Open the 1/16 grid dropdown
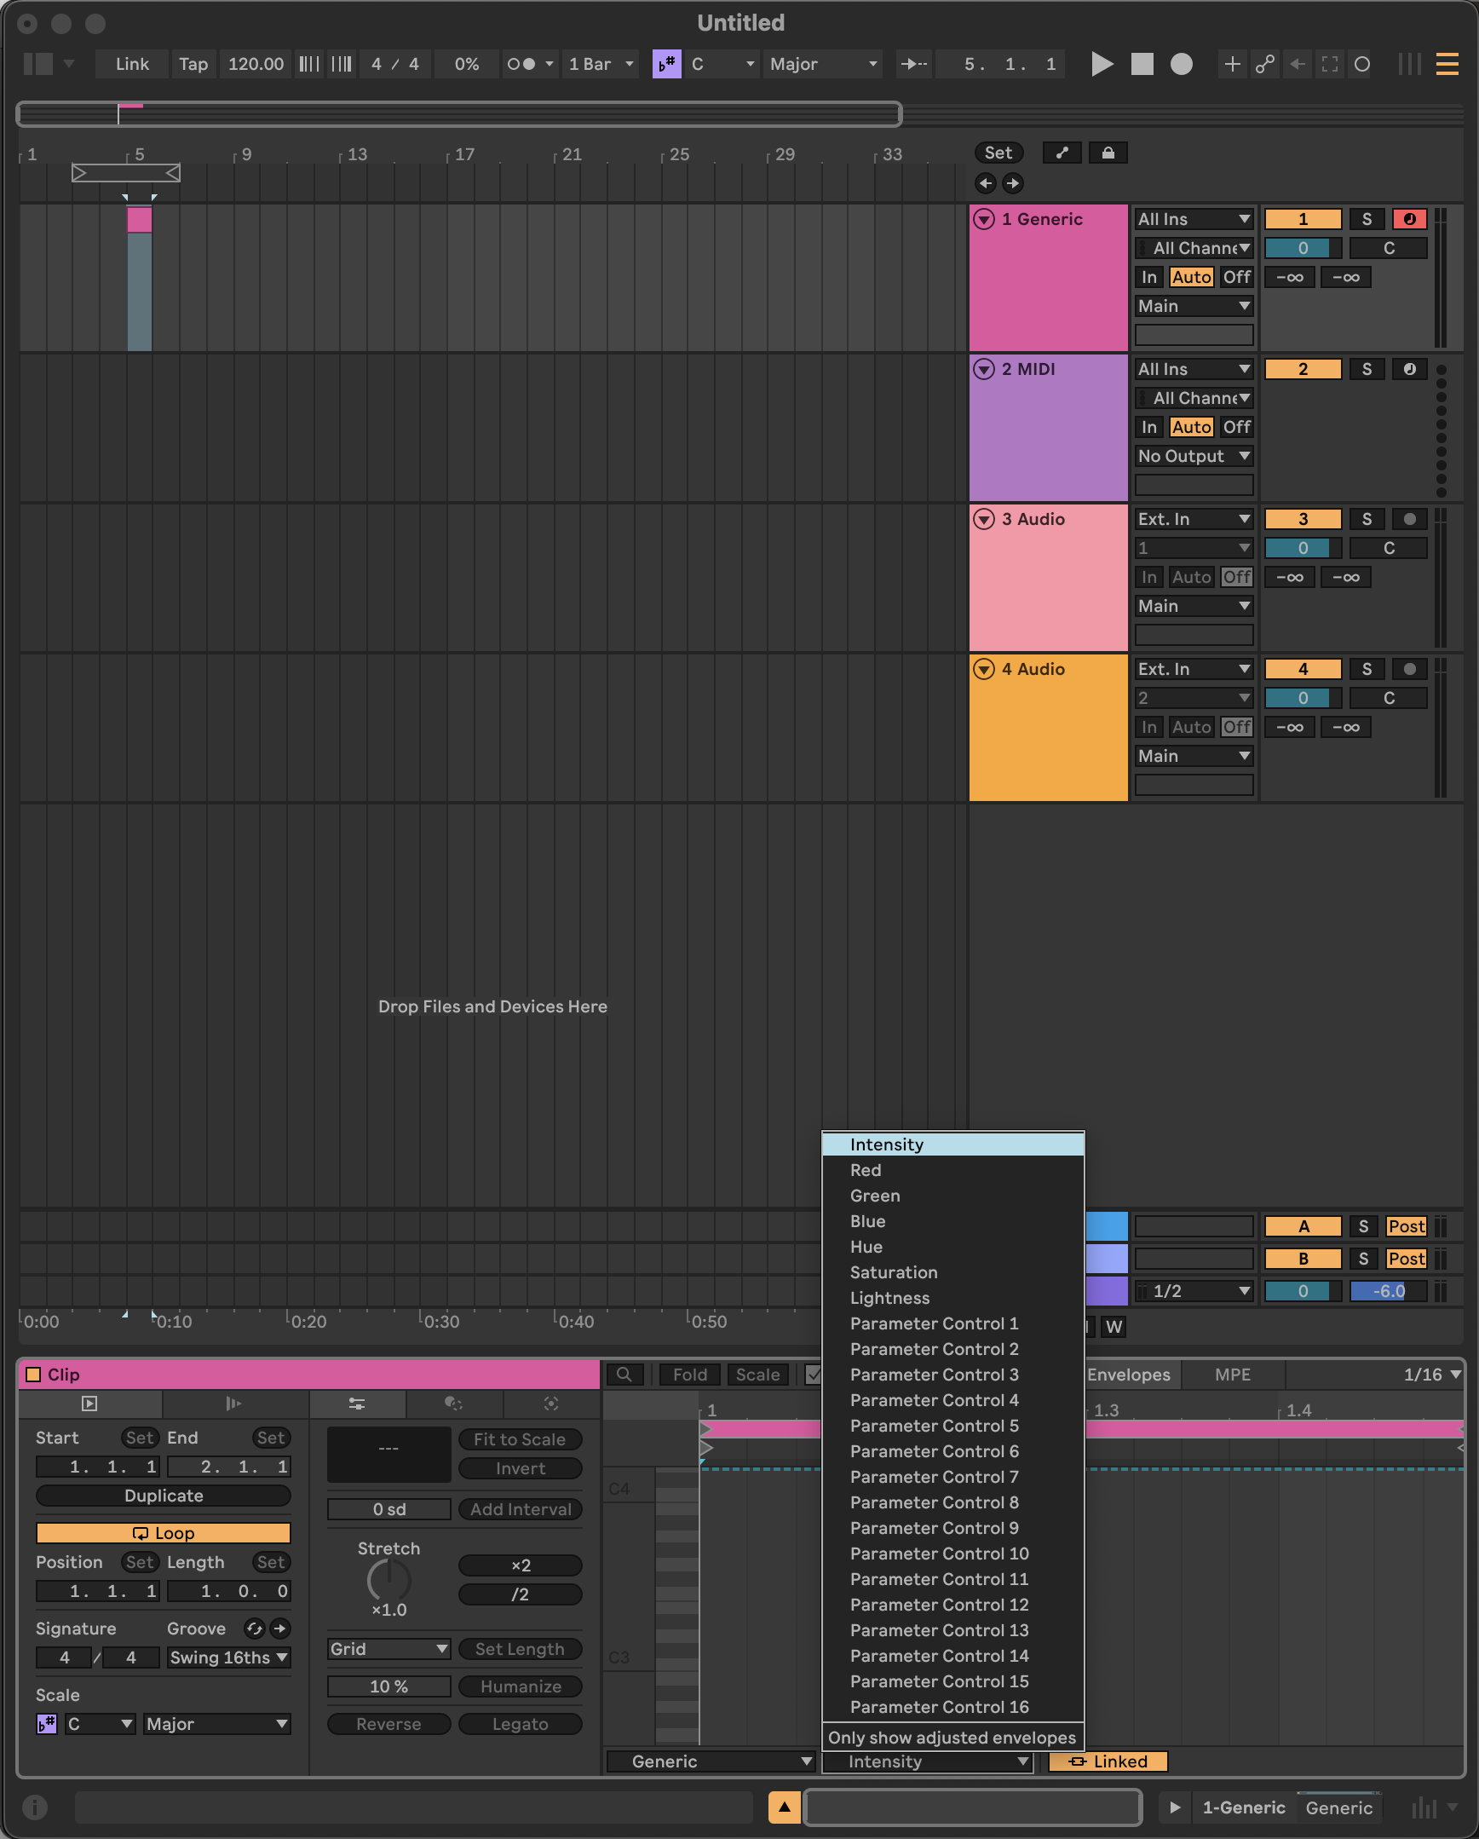 click(x=1431, y=1374)
